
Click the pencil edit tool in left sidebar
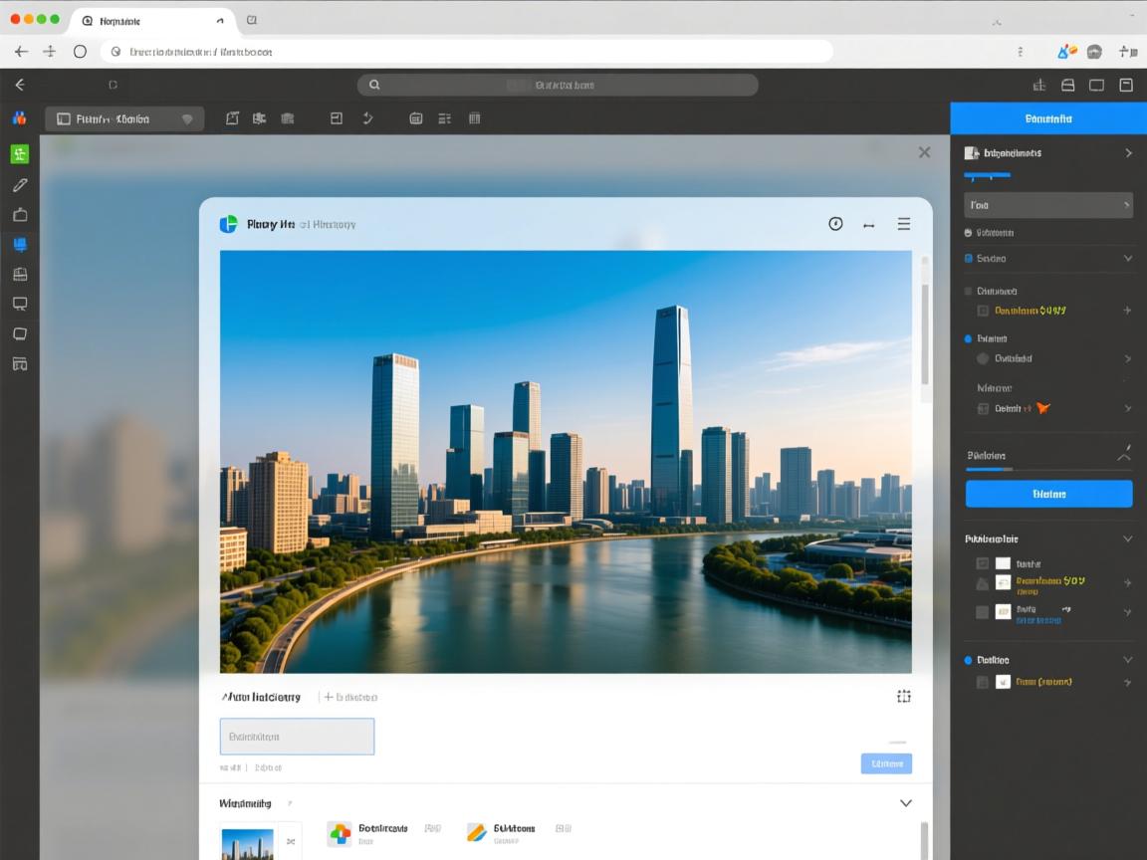19,185
